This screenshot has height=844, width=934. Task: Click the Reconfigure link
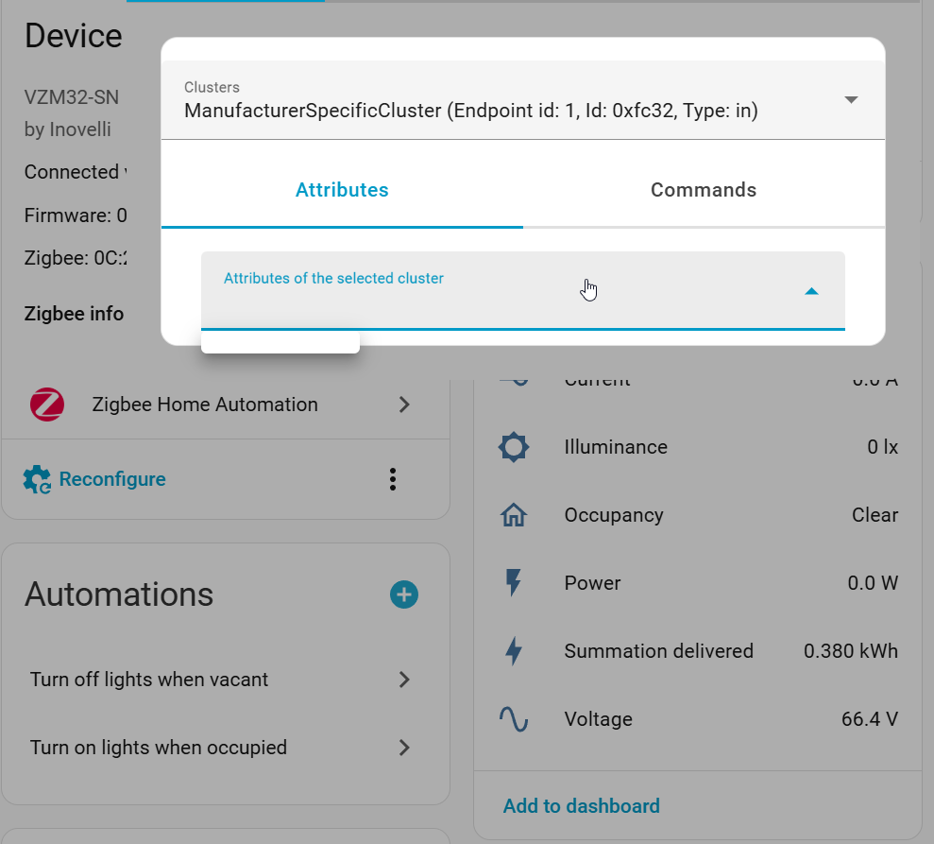pyautogui.click(x=112, y=479)
